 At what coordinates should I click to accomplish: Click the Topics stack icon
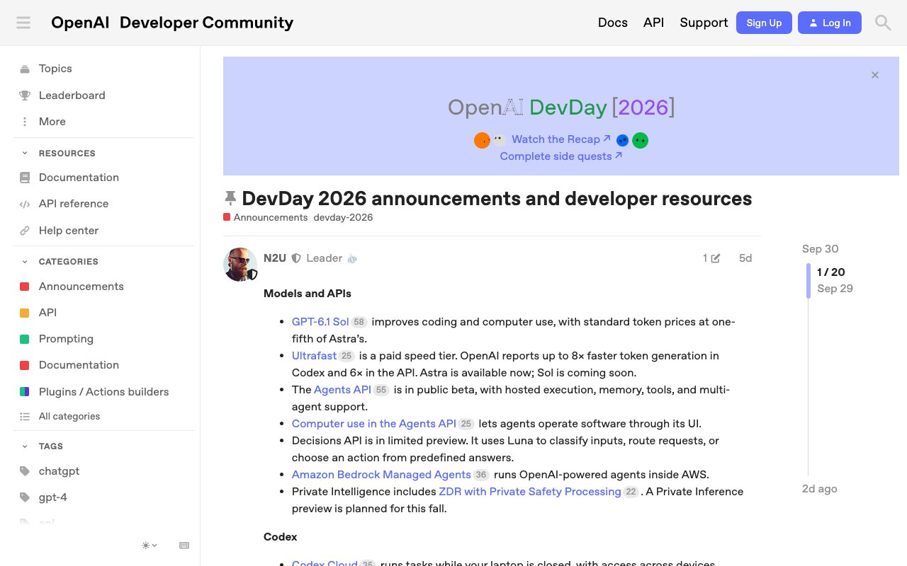coord(25,69)
